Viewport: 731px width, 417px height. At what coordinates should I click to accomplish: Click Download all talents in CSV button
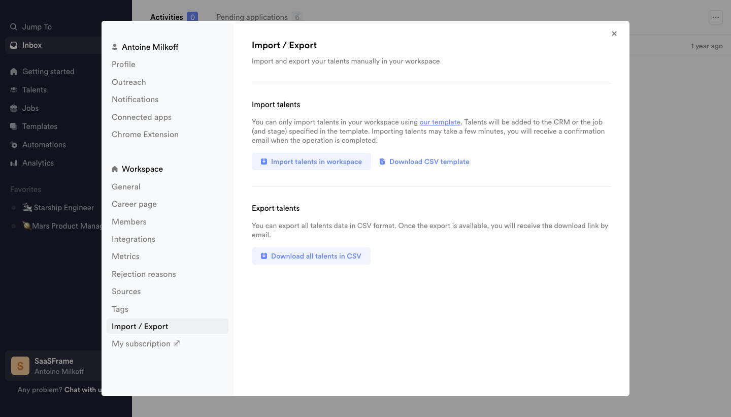click(311, 256)
